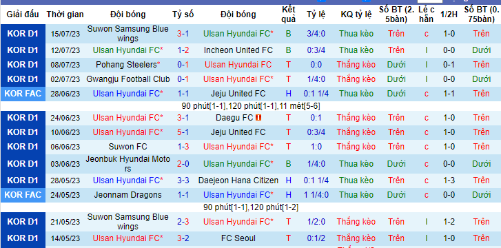Select the 1/2H column header
The height and width of the screenshot is (248, 501).
tap(449, 14)
